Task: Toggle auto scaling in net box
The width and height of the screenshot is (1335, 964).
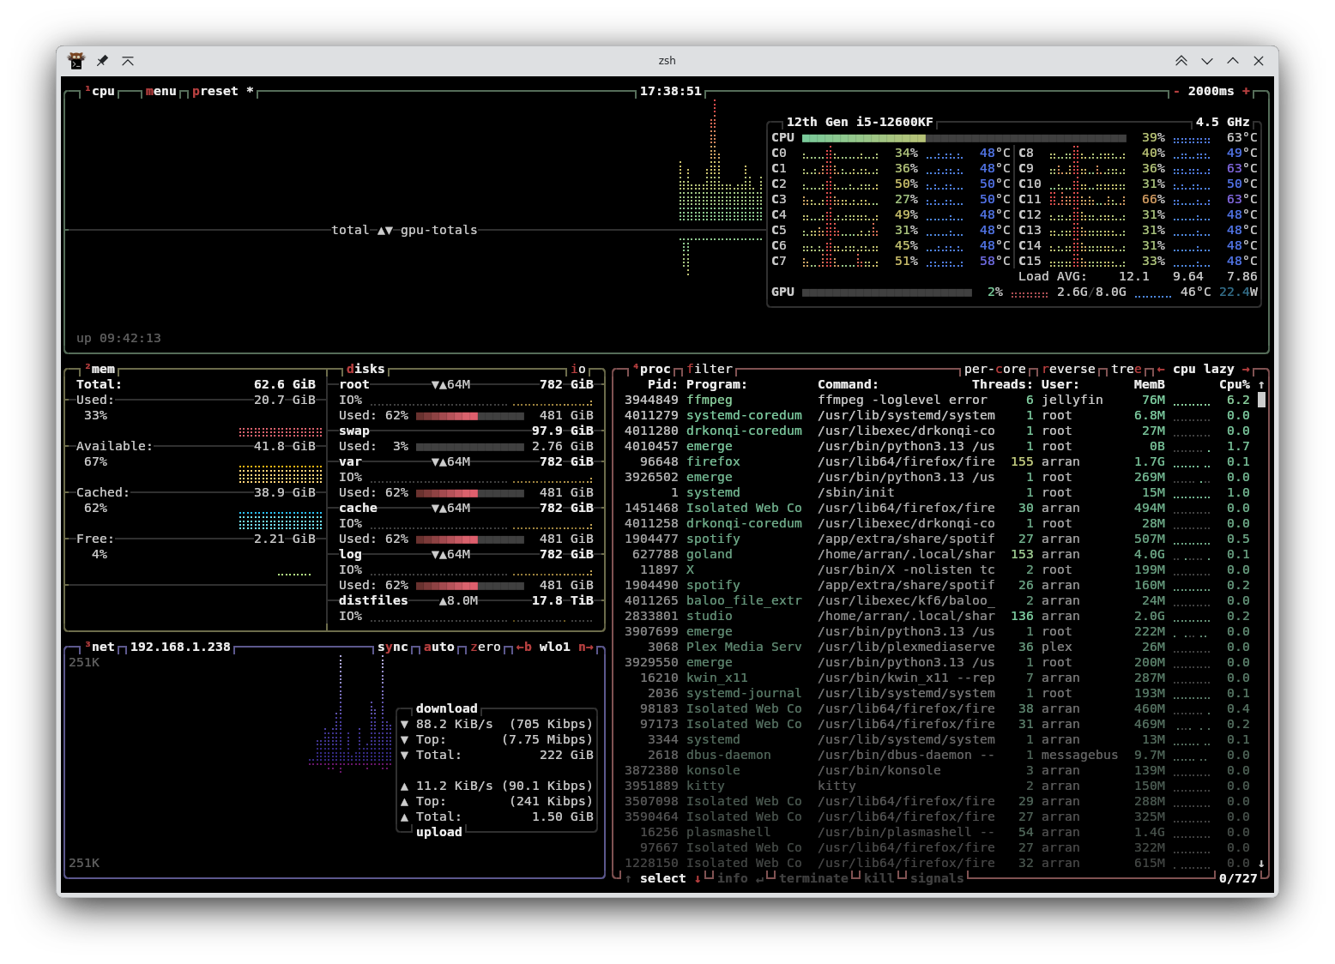Action: [x=439, y=647]
